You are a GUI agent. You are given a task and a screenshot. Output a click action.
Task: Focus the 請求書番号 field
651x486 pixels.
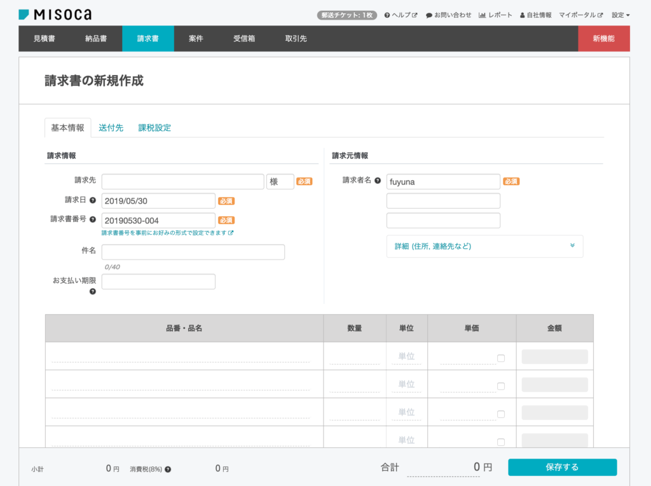coord(158,220)
